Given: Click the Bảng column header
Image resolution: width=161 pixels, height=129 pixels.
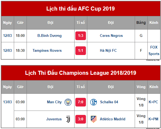Looking at the screenshot, I should click(141, 23).
